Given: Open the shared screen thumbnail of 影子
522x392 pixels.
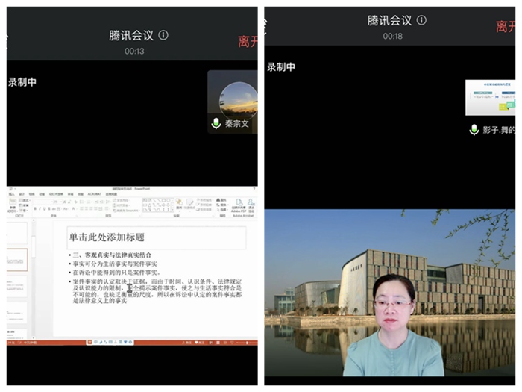Looking at the screenshot, I should (490, 97).
